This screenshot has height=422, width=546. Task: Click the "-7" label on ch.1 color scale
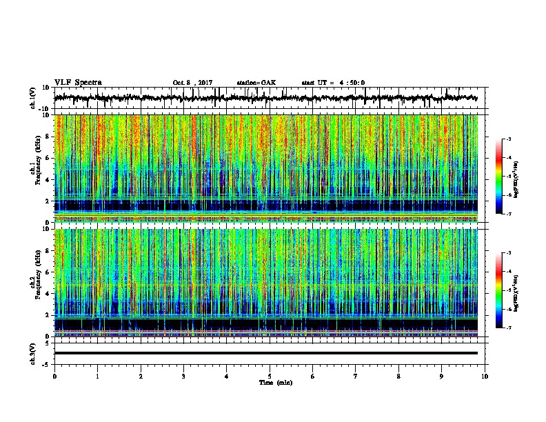click(x=508, y=214)
